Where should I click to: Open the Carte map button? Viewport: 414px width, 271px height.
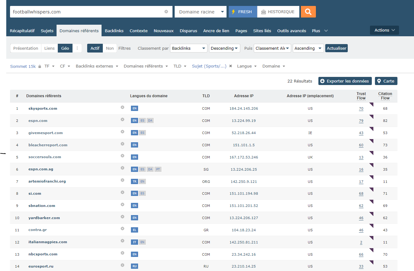386,81
